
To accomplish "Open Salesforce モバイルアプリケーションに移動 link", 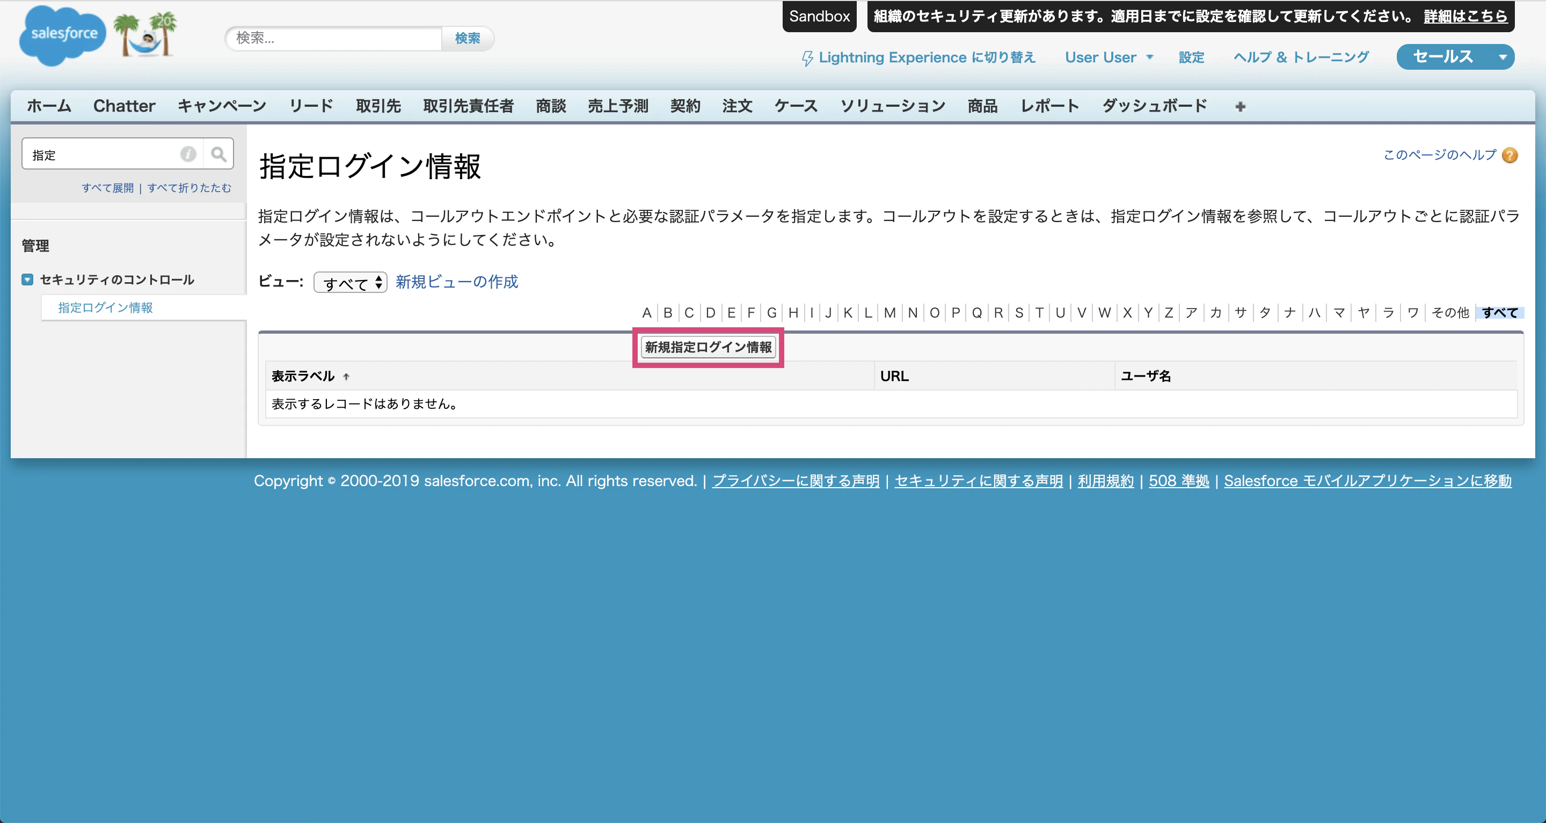I will pyautogui.click(x=1368, y=481).
